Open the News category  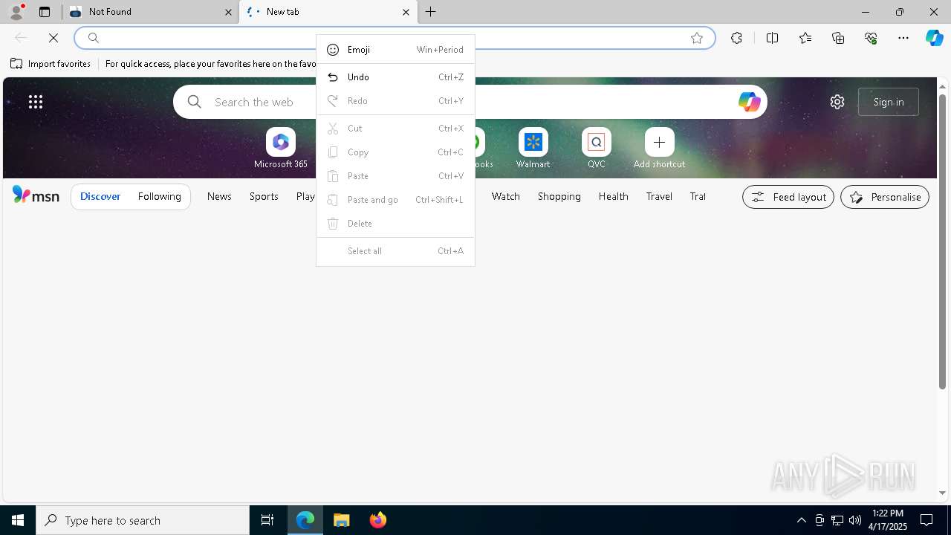(219, 196)
